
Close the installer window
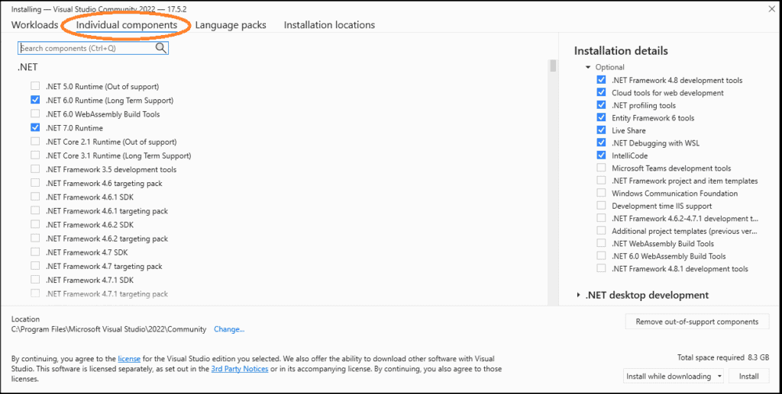coord(772,8)
